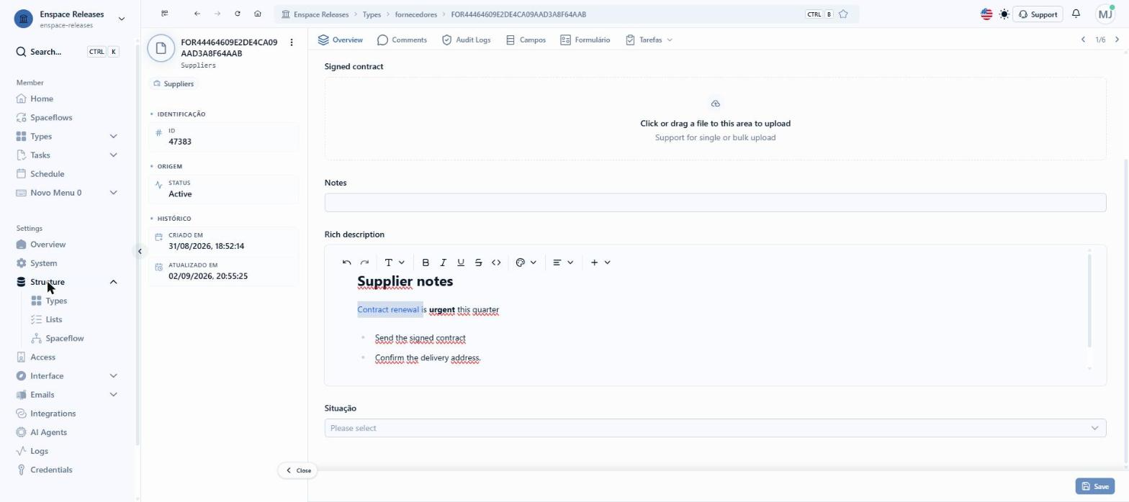The width and height of the screenshot is (1129, 502).
Task: Open the Situação select dropdown
Action: point(715,428)
